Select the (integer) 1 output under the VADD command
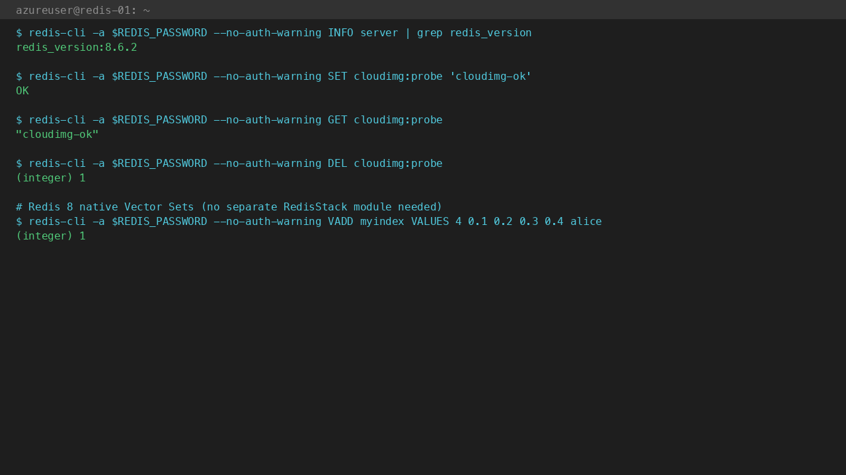 click(51, 236)
